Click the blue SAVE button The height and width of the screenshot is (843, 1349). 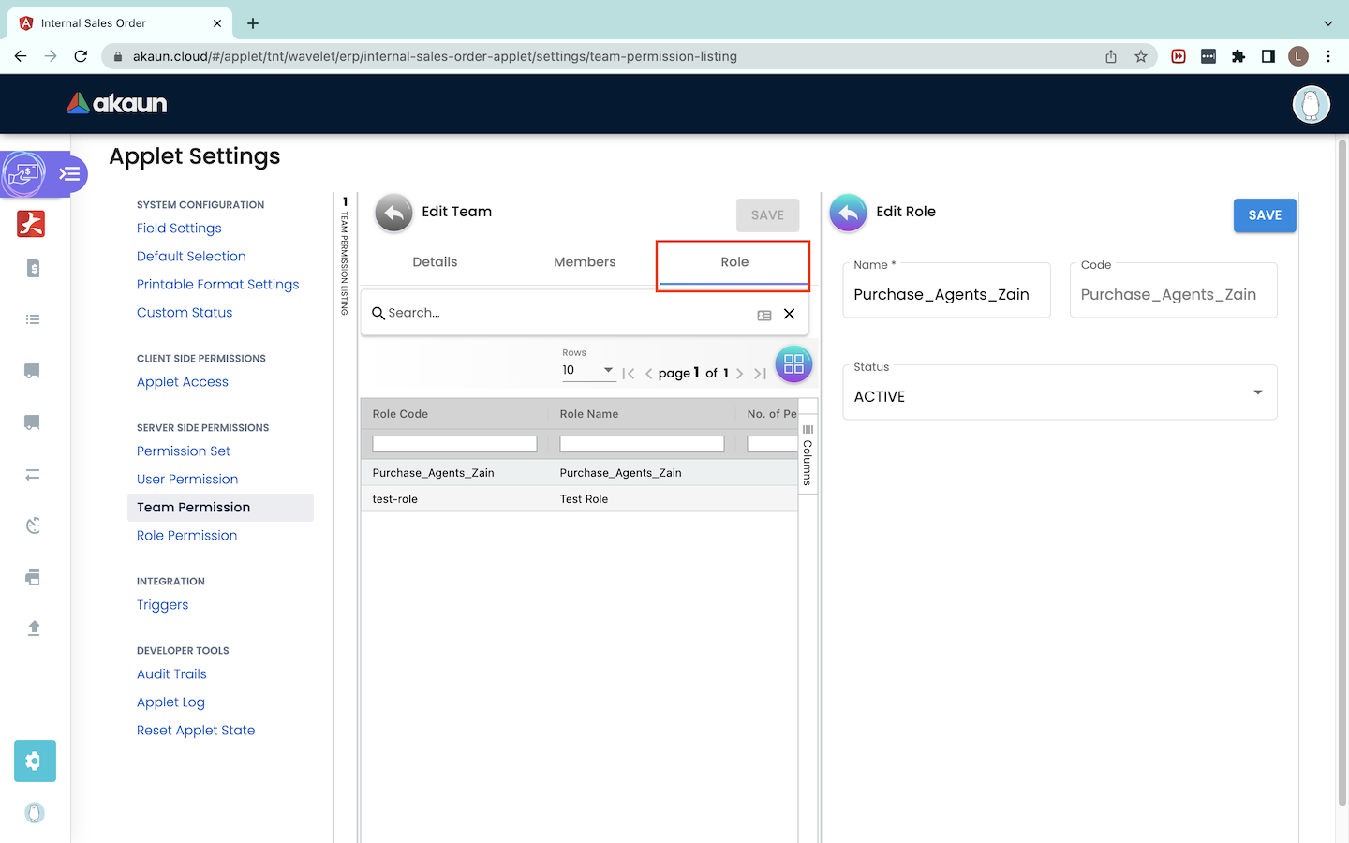pyautogui.click(x=1264, y=215)
